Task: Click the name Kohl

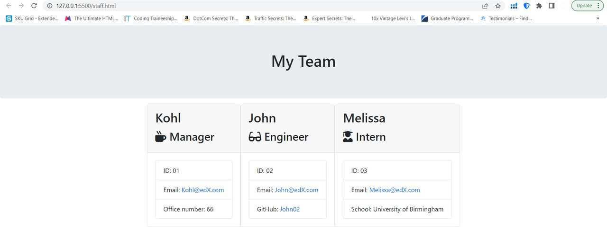Action: click(x=168, y=118)
